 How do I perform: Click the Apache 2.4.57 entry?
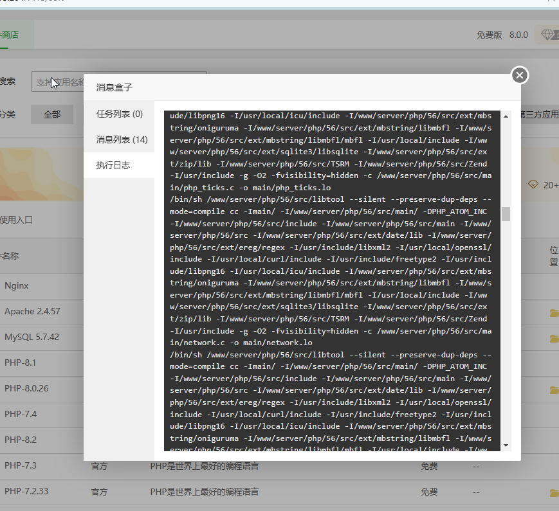click(x=32, y=312)
